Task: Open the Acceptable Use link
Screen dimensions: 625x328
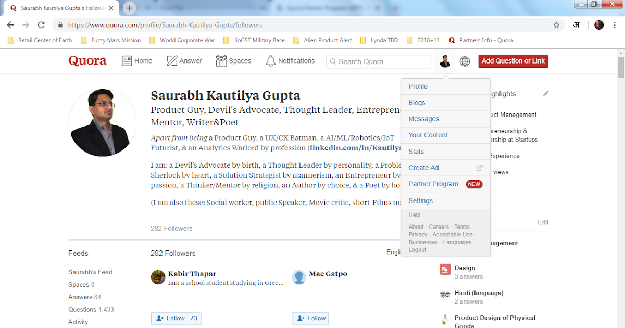Action: coord(453,235)
